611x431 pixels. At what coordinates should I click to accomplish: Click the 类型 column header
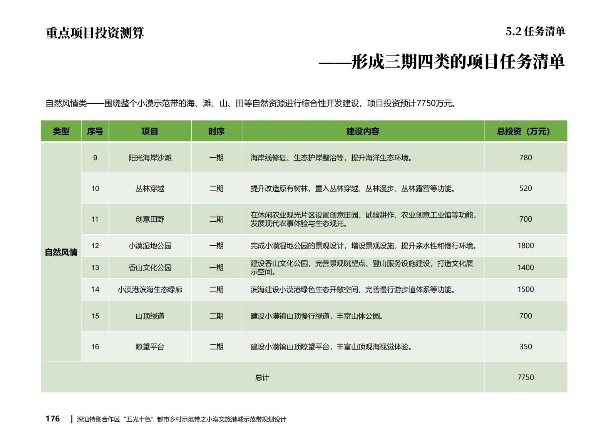(61, 131)
